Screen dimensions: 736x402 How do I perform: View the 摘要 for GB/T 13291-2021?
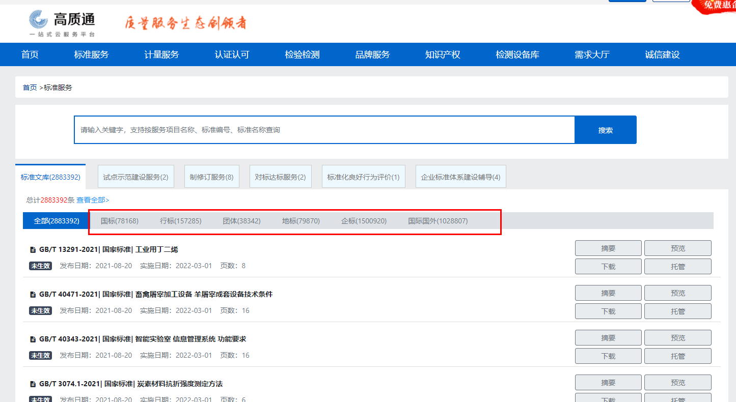point(608,248)
